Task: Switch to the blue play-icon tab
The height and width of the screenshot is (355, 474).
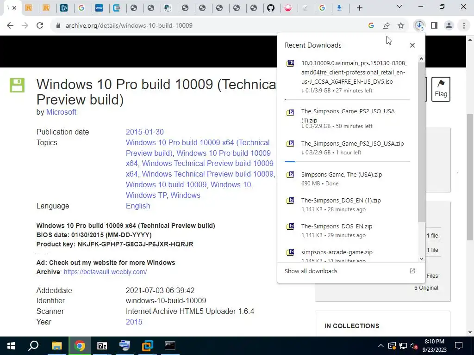Action: (64, 8)
